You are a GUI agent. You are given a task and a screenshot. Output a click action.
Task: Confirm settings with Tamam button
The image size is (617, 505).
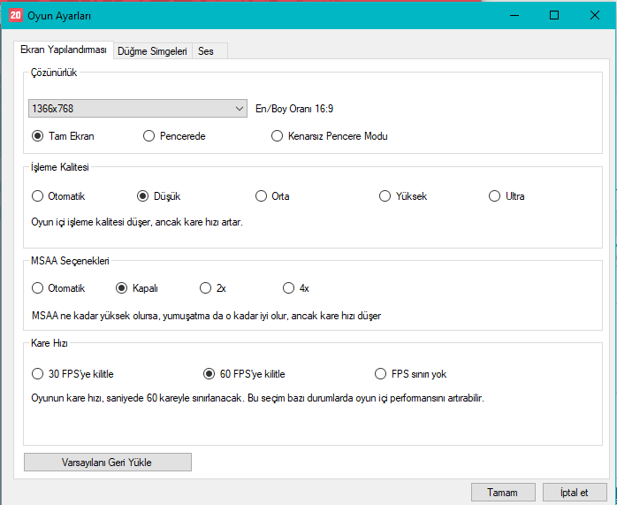pos(503,493)
